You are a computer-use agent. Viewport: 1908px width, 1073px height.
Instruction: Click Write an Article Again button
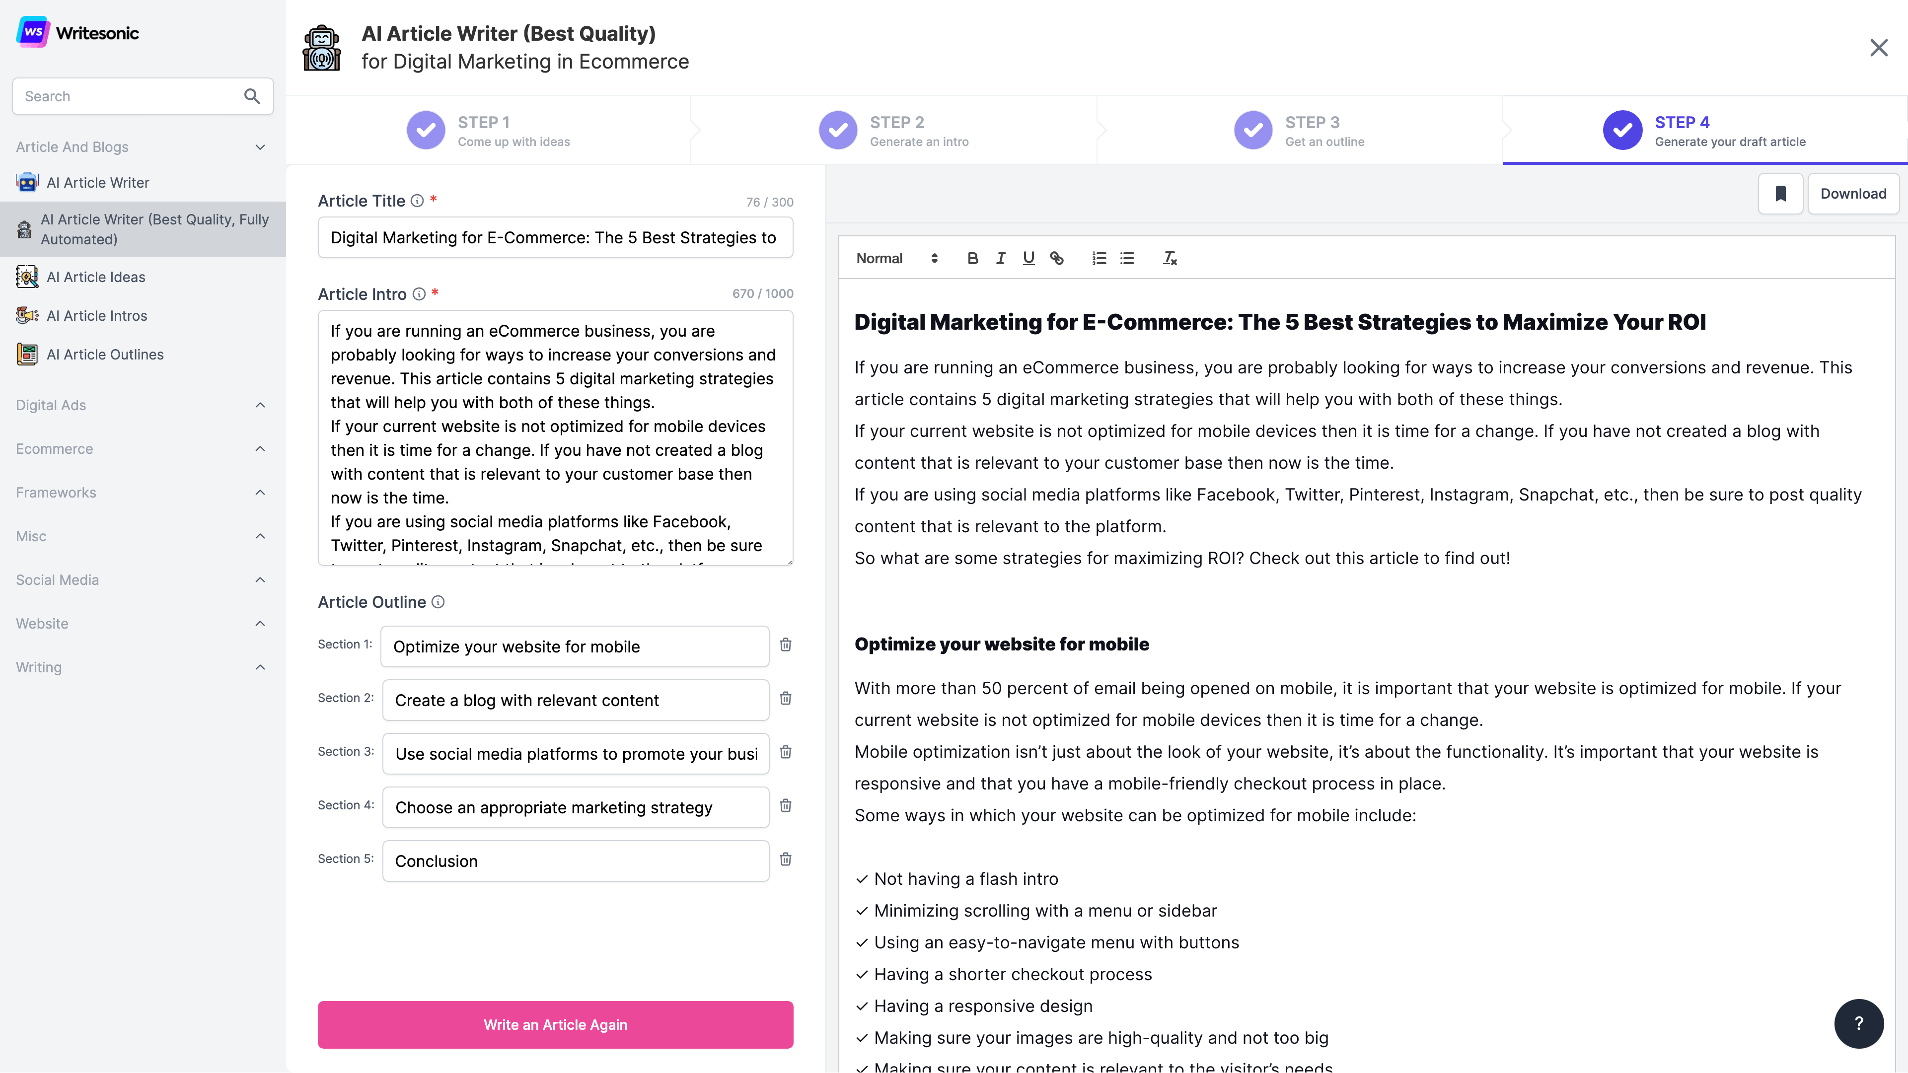point(556,1024)
